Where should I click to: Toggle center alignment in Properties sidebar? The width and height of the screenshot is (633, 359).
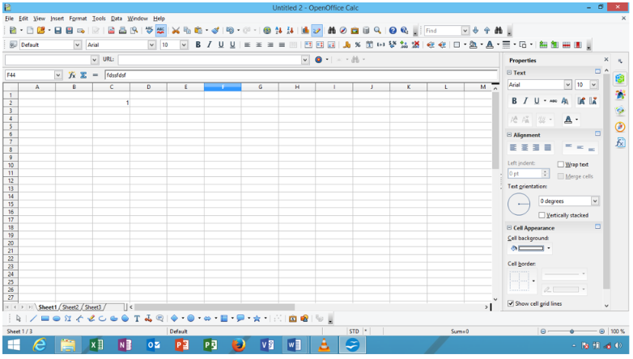pos(525,148)
